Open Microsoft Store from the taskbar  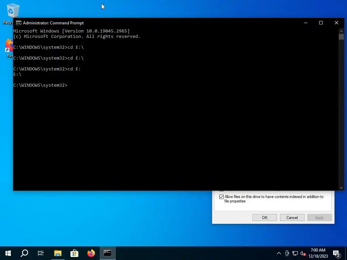click(x=74, y=253)
